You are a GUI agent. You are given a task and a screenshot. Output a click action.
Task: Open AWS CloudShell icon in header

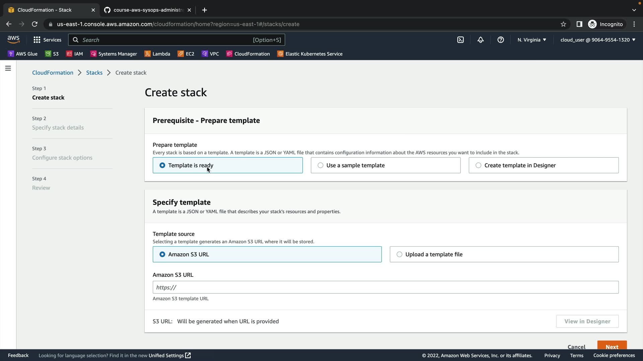(460, 40)
